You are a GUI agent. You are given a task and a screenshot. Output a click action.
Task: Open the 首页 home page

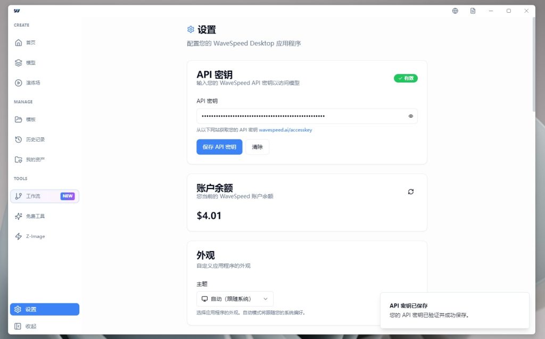pos(45,43)
